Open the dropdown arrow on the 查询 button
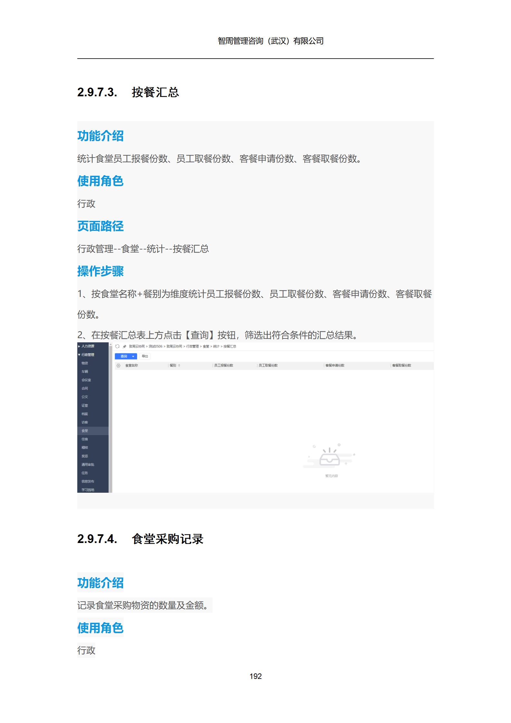 (x=133, y=357)
